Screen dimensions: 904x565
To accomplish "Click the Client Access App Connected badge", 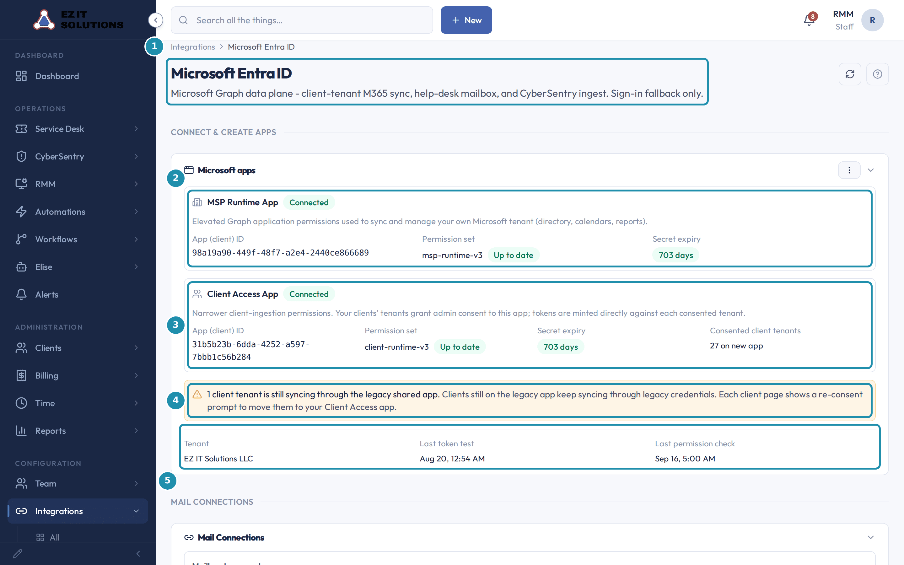I will (309, 294).
